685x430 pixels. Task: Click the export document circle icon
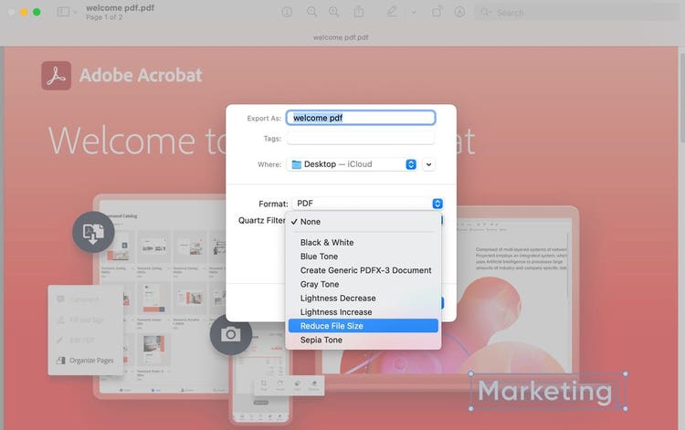tap(93, 232)
